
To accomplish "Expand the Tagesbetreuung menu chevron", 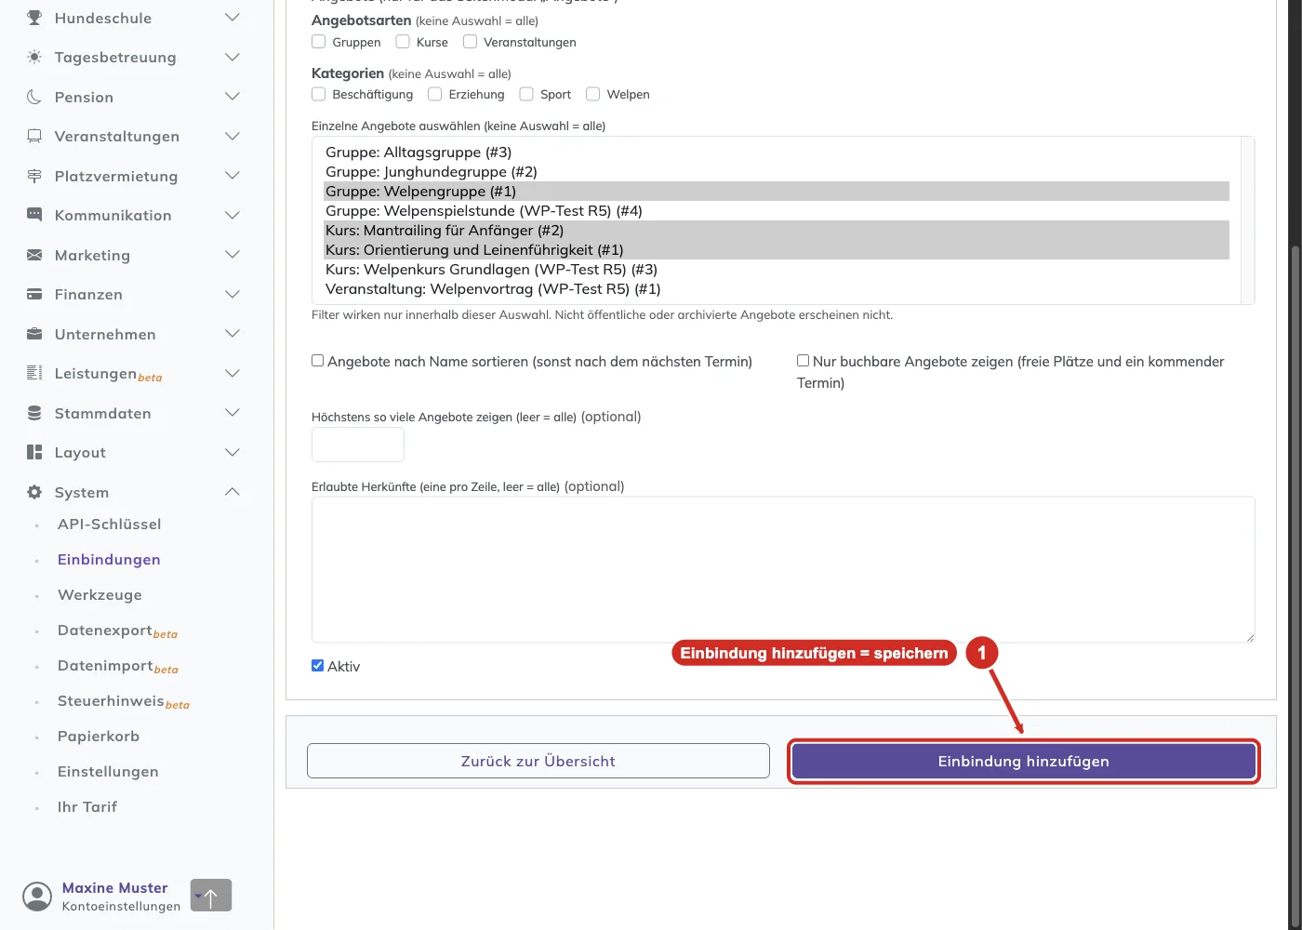I will click(x=232, y=57).
